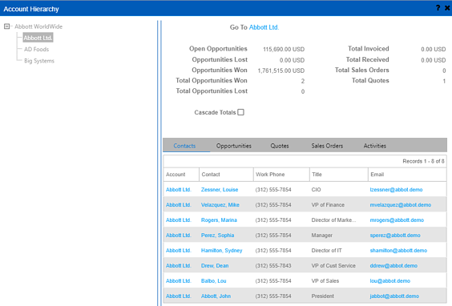Open contact Balbo, Lou

(x=214, y=281)
